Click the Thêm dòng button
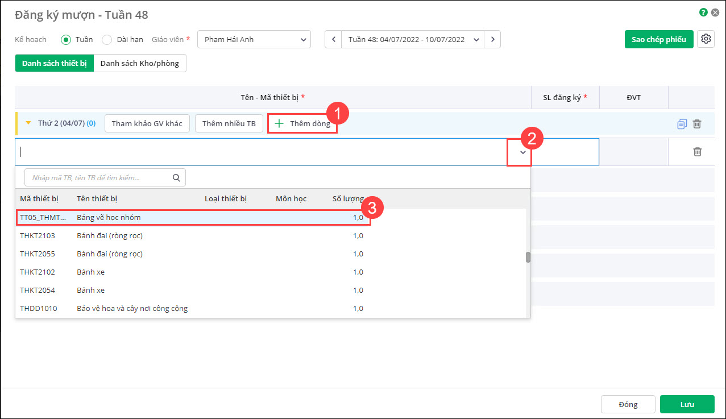This screenshot has width=726, height=419. [302, 123]
